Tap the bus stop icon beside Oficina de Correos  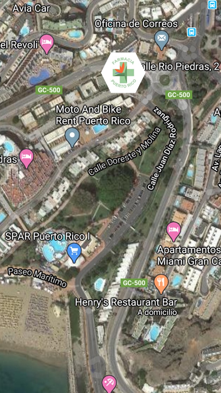[192, 32]
